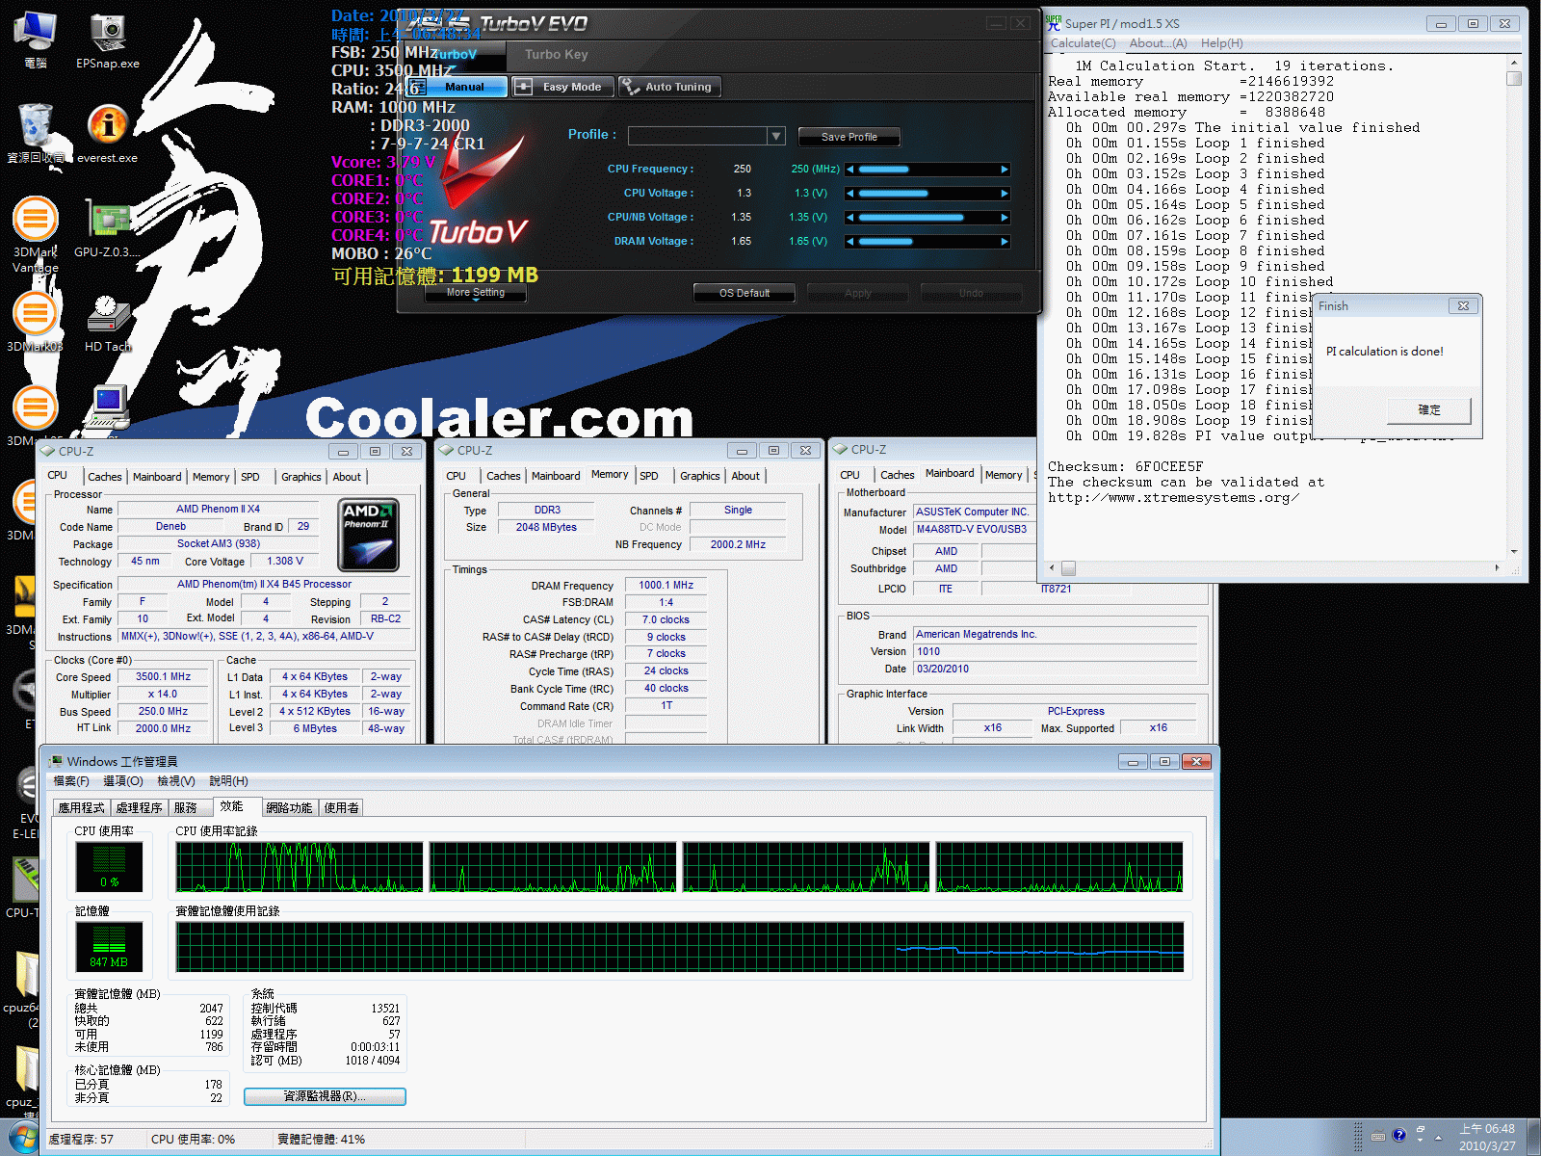This screenshot has height=1156, width=1541.
Task: Click the CPU Frequency slider track
Action: click(x=927, y=170)
